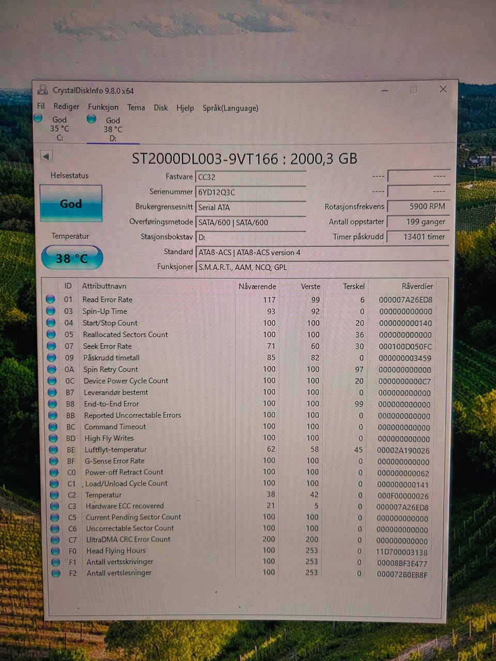Click status icon for Antall vertsskrivinger
496x661 pixels.
click(x=56, y=562)
